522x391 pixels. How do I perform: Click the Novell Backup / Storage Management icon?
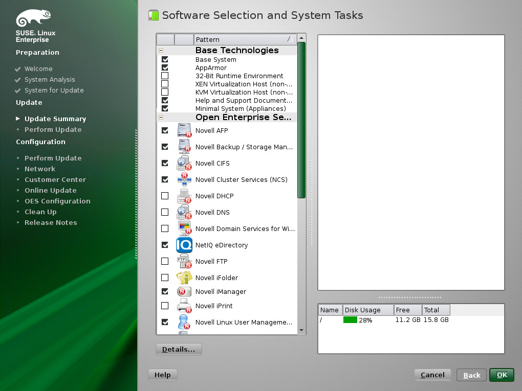pyautogui.click(x=184, y=147)
